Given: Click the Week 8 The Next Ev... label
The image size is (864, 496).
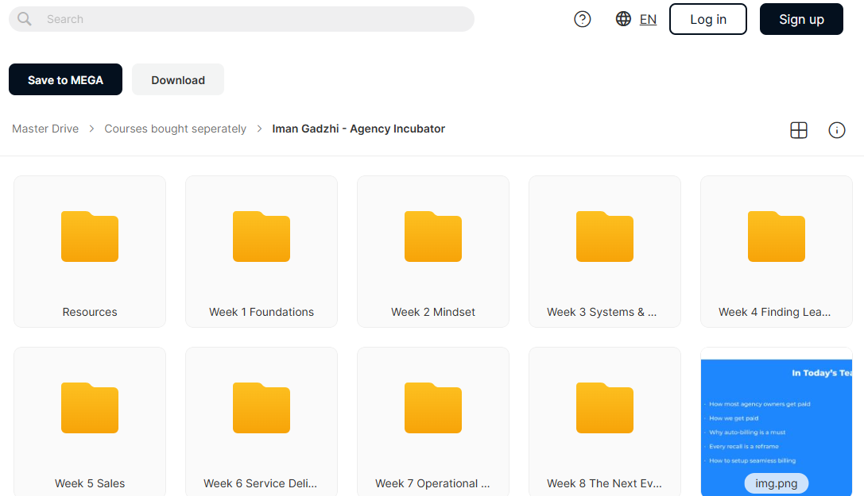Looking at the screenshot, I should point(604,483).
